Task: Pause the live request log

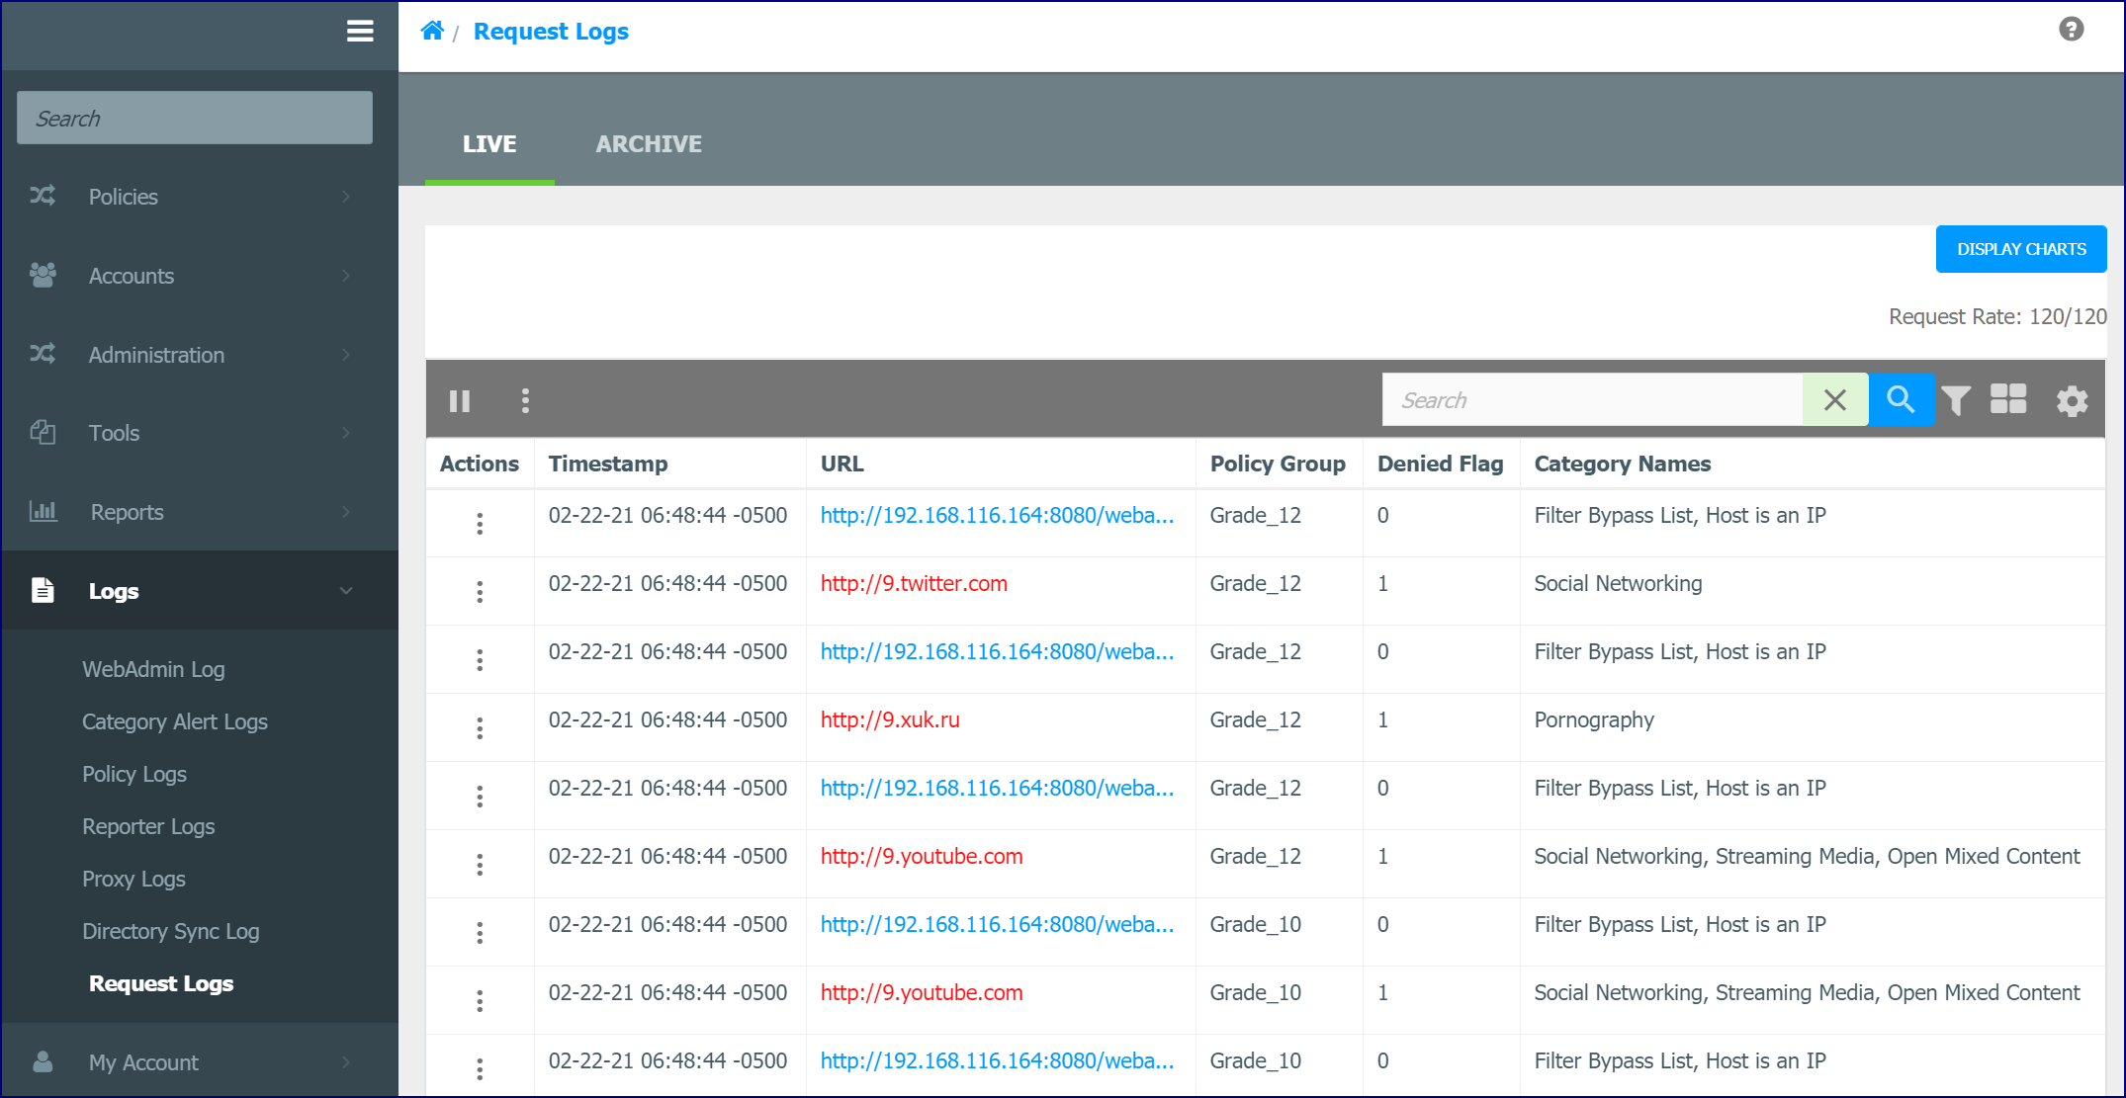Action: (x=460, y=400)
